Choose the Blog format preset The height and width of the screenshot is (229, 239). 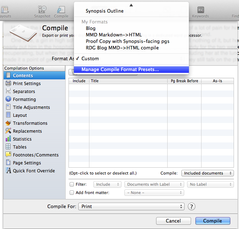tap(131, 28)
